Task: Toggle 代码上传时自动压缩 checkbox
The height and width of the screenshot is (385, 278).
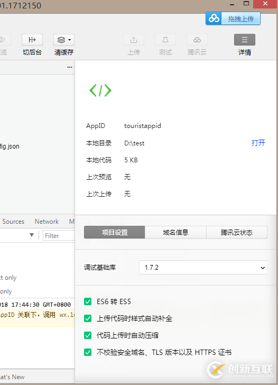Action: pyautogui.click(x=88, y=335)
